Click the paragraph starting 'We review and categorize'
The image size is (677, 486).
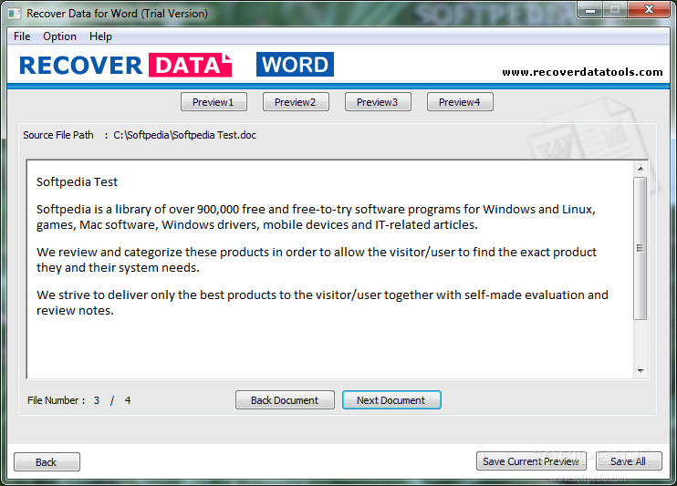pos(317,260)
